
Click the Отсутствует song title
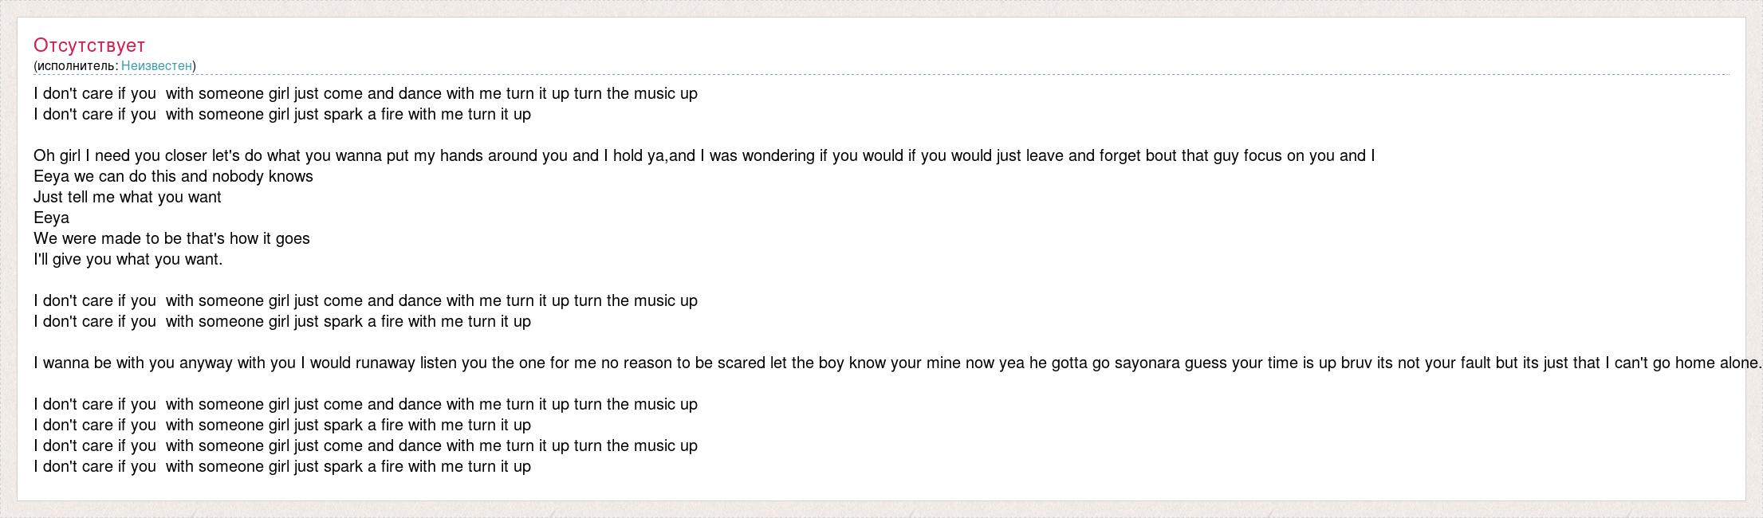89,45
